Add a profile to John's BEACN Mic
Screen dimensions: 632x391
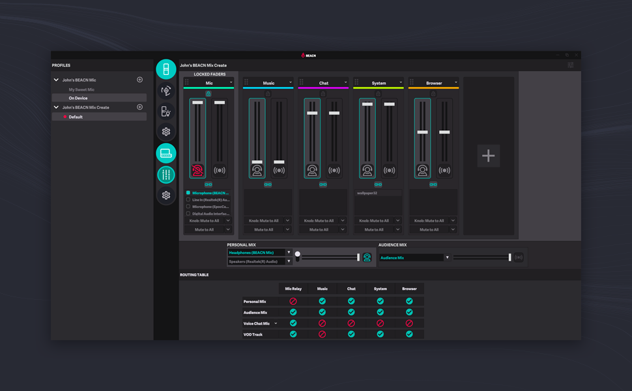pyautogui.click(x=139, y=80)
